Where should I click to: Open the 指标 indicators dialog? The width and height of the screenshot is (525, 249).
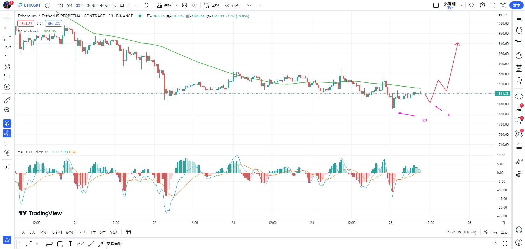[x=164, y=5]
